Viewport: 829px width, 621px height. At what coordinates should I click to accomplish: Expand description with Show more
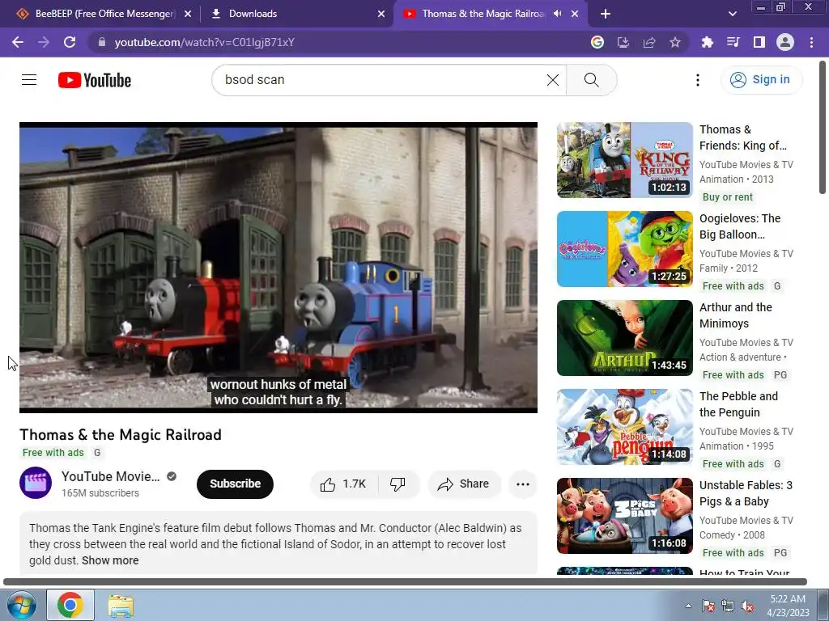click(x=110, y=560)
